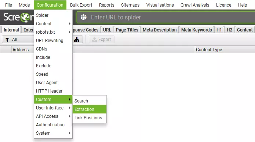Expand the Content submenu arrow
This screenshot has height=142, width=255.
pos(70,23)
